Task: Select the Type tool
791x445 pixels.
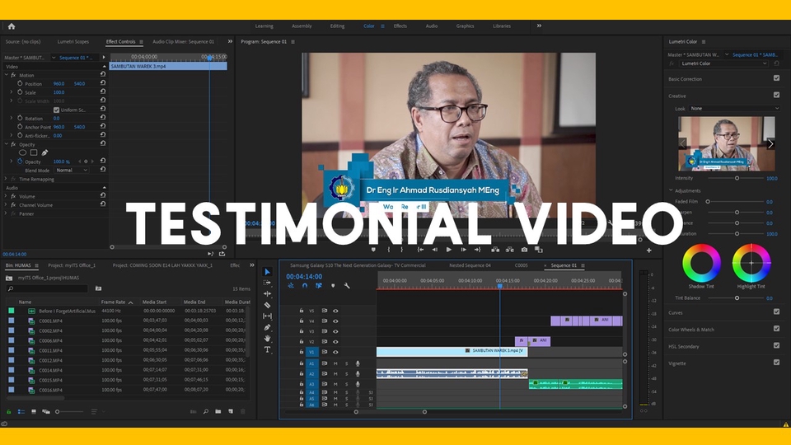Action: coord(267,349)
